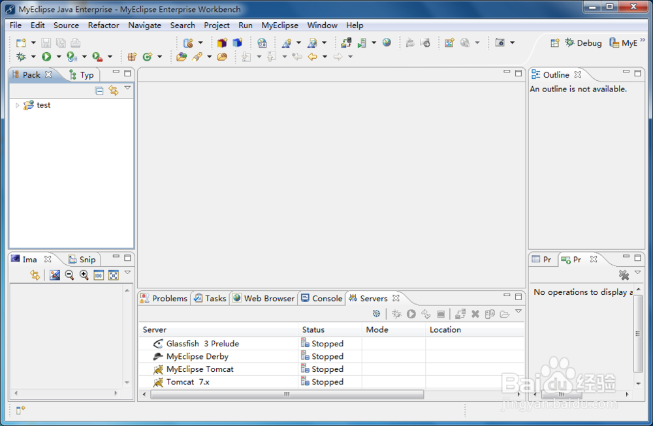Expand the test project tree node
Viewport: 653px width, 426px height.
coord(17,105)
